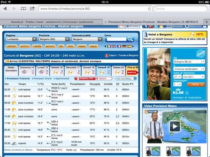
Task: Tap the Szukaj search field
Action: click(180, 9)
